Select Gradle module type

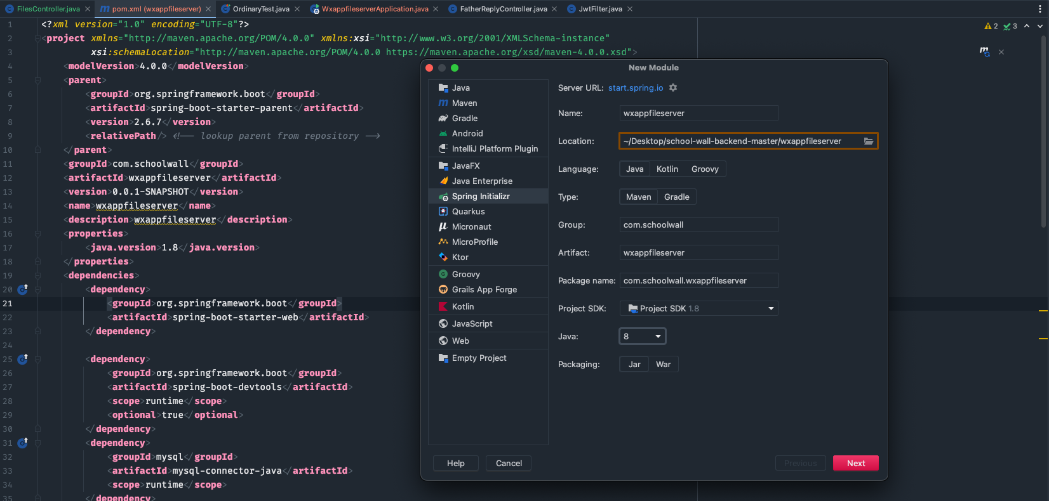pyautogui.click(x=488, y=118)
